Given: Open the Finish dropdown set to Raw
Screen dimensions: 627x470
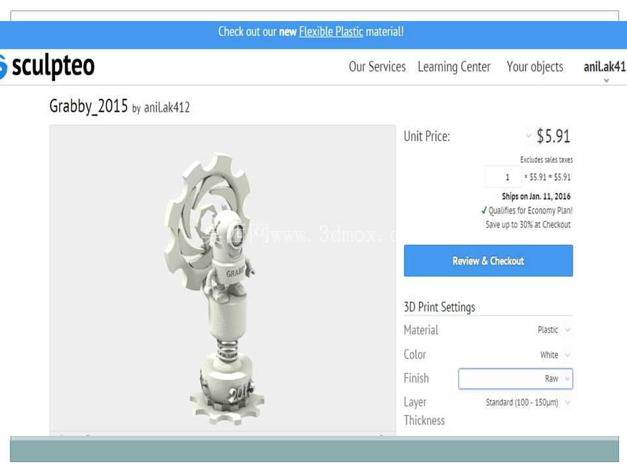Looking at the screenshot, I should tap(516, 379).
